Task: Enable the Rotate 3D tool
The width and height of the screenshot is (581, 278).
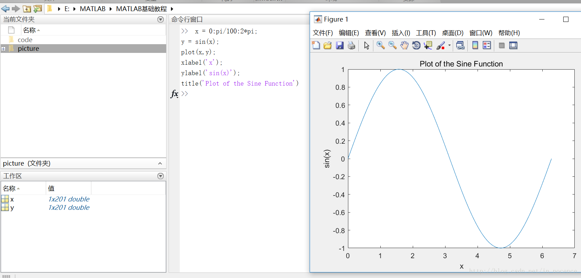Action: pos(416,45)
